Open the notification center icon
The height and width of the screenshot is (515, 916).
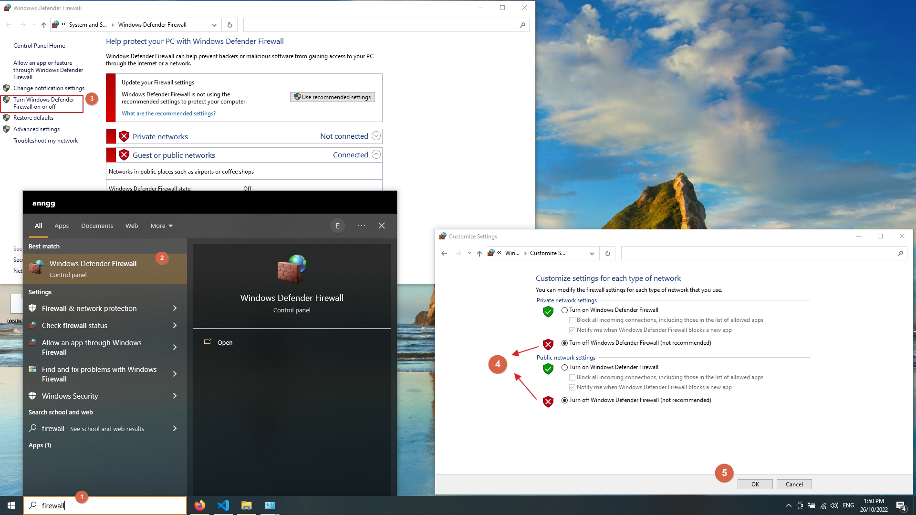pos(901,506)
